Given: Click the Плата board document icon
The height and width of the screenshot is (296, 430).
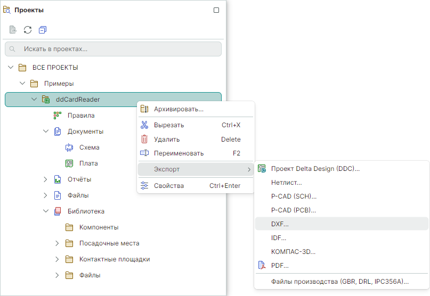Looking at the screenshot, I should click(69, 163).
